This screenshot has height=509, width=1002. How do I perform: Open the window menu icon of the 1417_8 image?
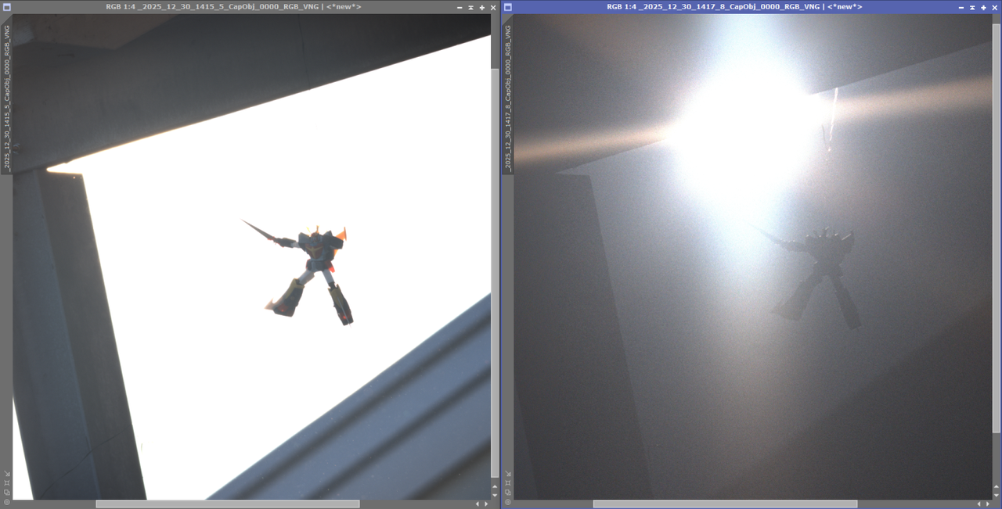(508, 7)
